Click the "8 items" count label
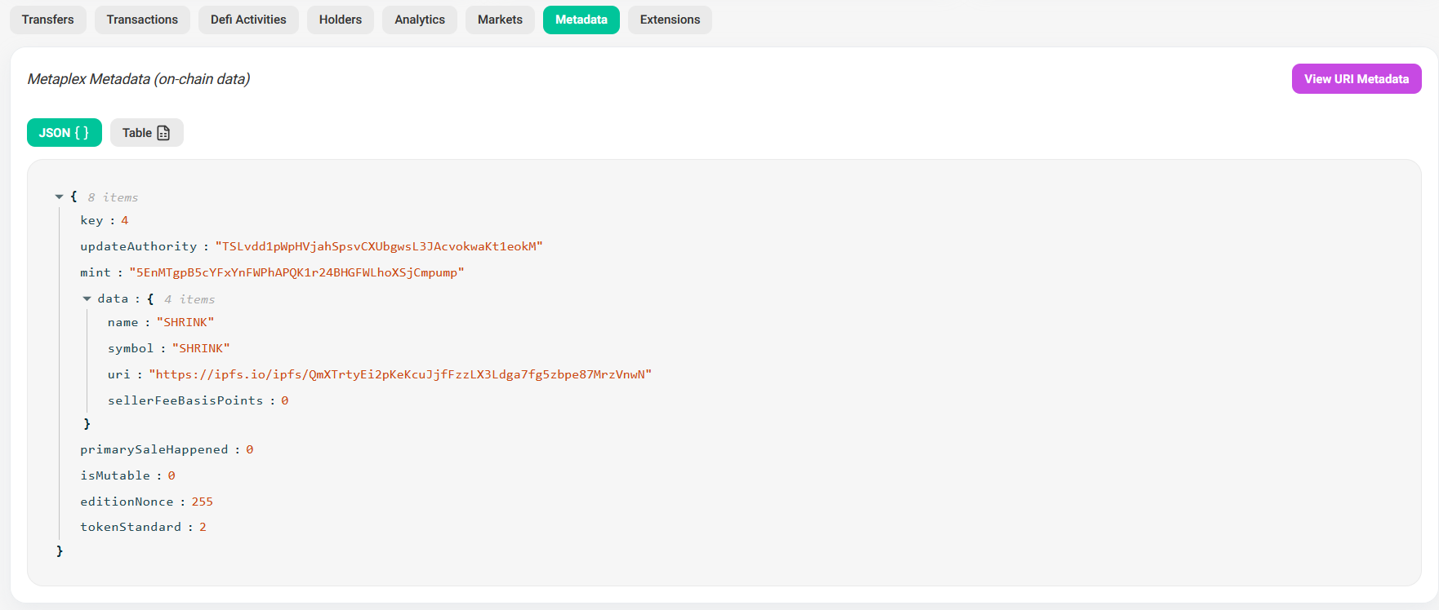This screenshot has height=610, width=1439. pos(113,197)
